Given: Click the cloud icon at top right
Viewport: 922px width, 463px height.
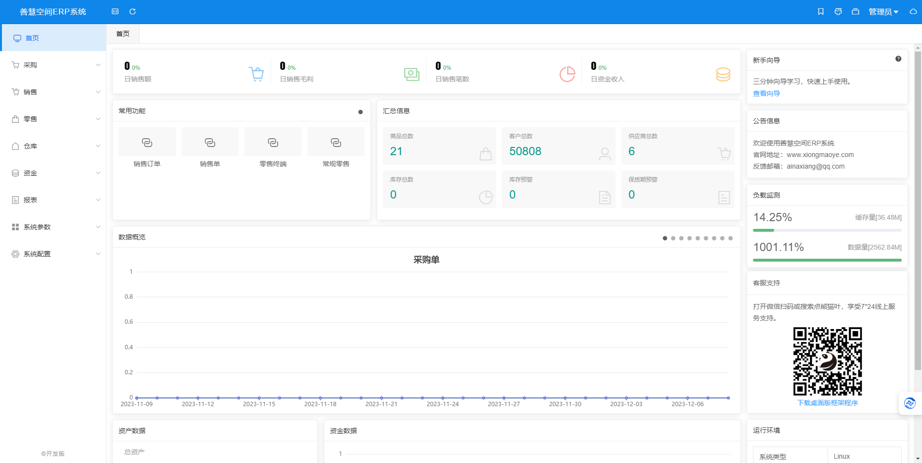Looking at the screenshot, I should (x=913, y=12).
